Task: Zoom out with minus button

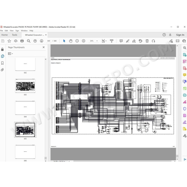Action: (77, 41)
